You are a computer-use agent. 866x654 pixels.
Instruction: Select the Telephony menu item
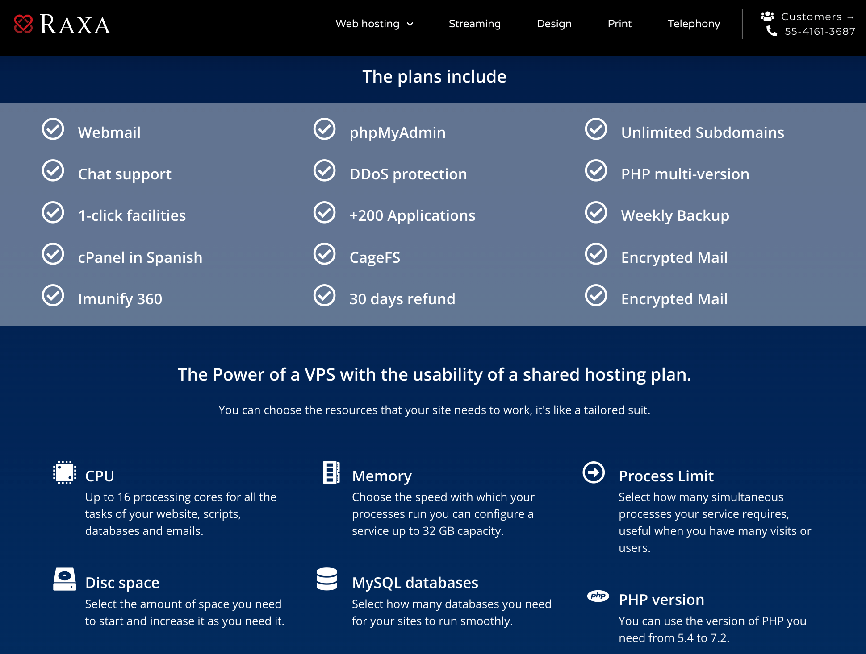coord(694,24)
